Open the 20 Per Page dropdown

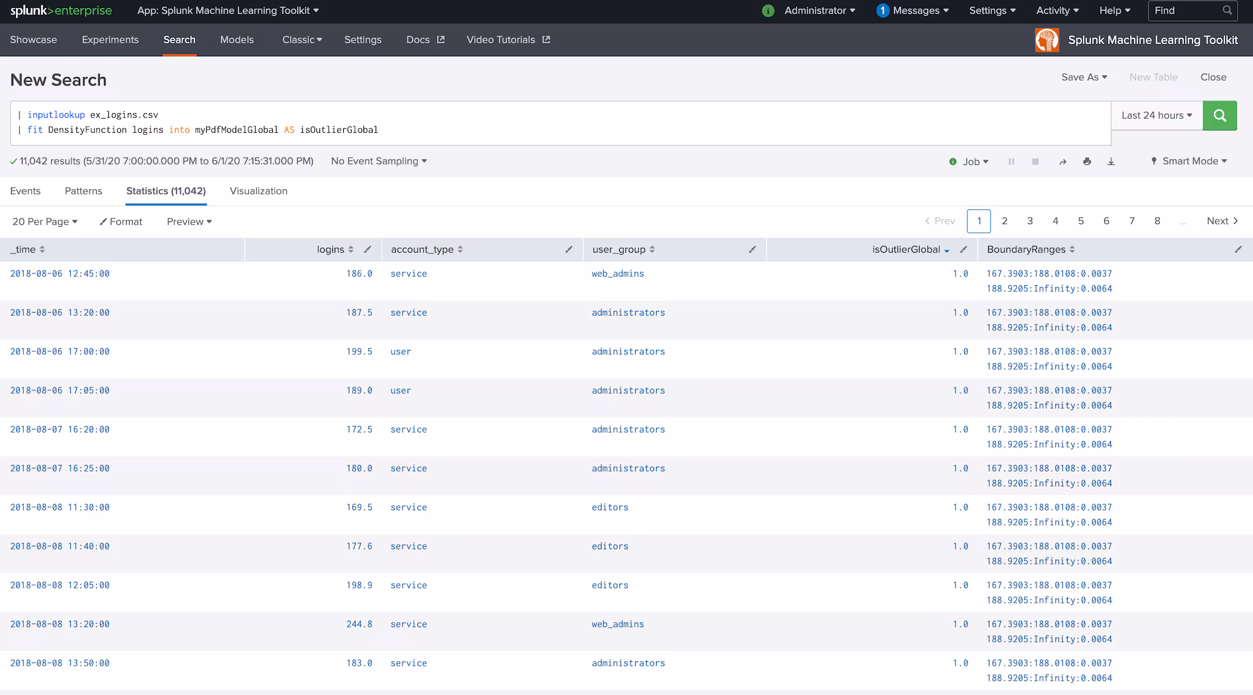(x=45, y=221)
